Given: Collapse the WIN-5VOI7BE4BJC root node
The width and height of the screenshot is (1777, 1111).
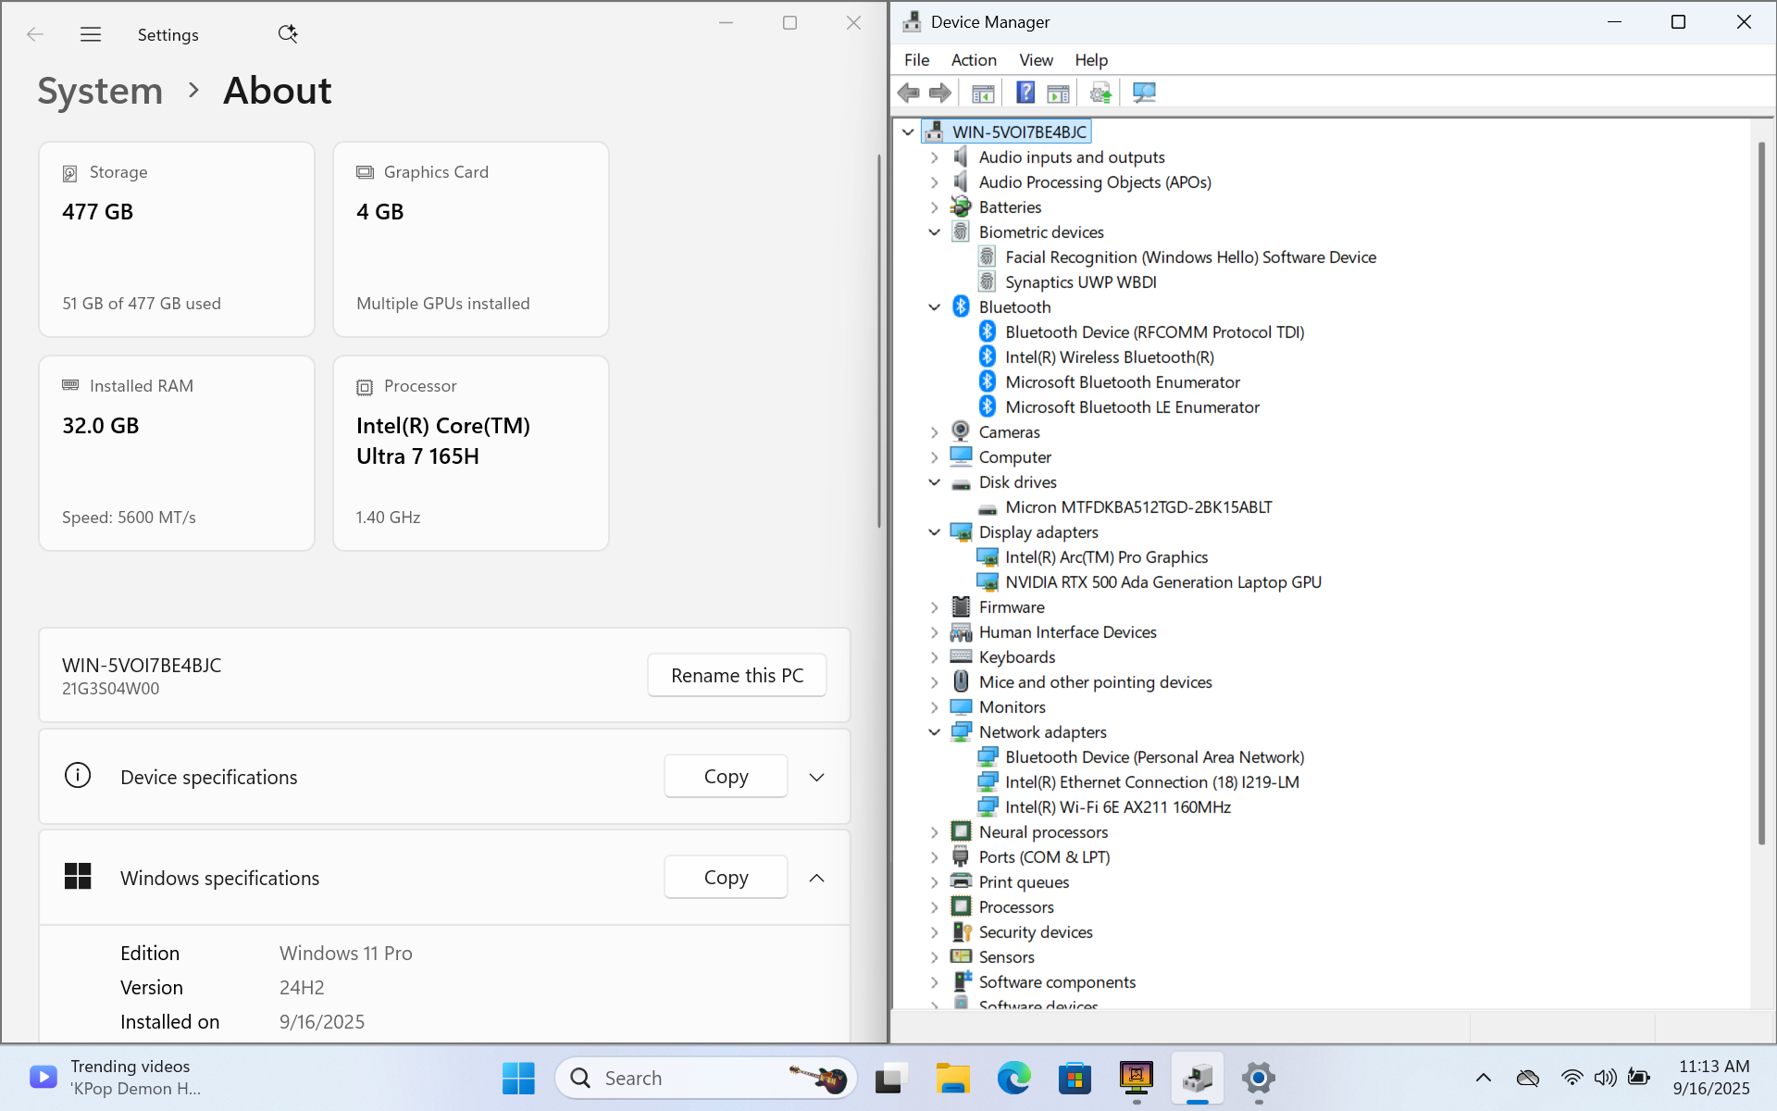Looking at the screenshot, I should click(x=908, y=132).
